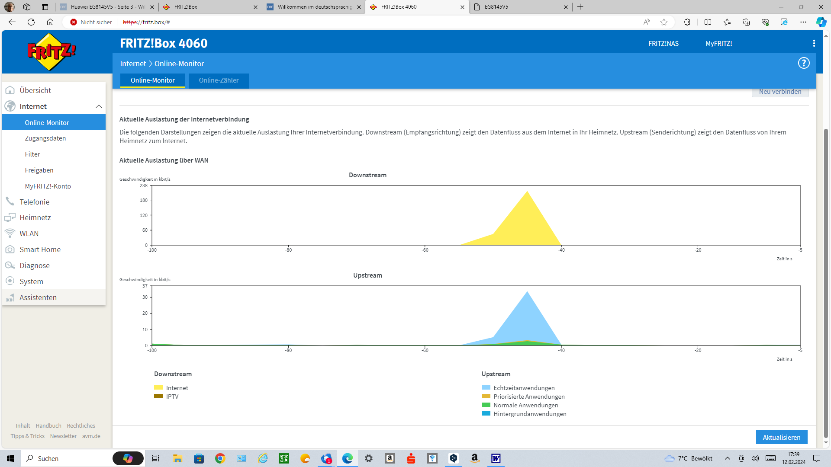Expand the Heimnetz menu section
This screenshot has height=467, width=831.
click(x=35, y=218)
